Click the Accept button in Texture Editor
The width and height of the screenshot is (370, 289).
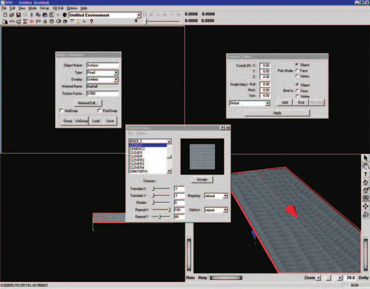202,179
